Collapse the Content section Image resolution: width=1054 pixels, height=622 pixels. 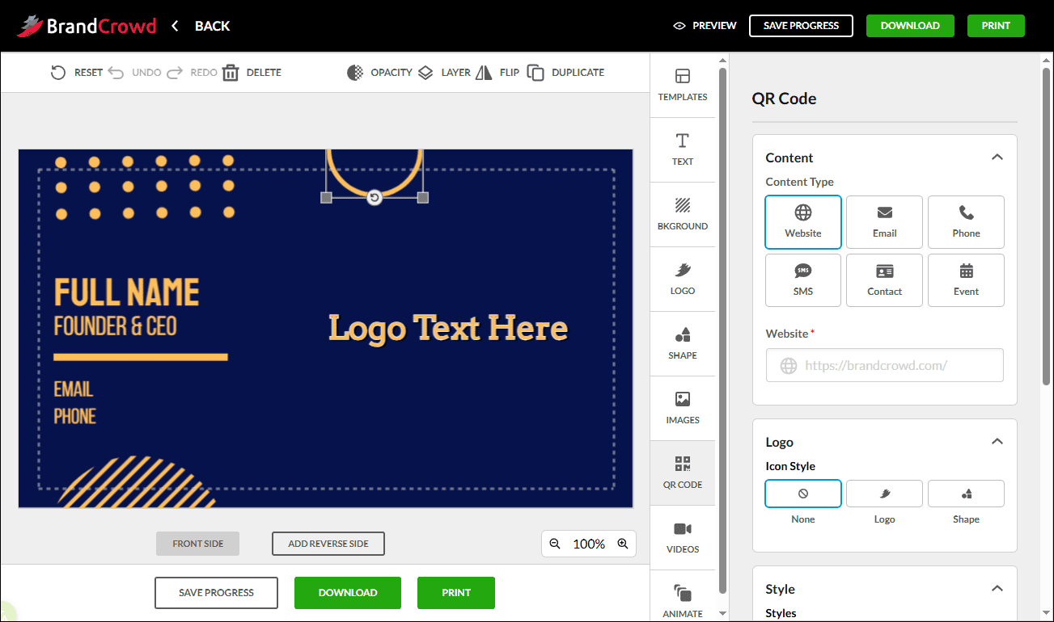click(997, 157)
